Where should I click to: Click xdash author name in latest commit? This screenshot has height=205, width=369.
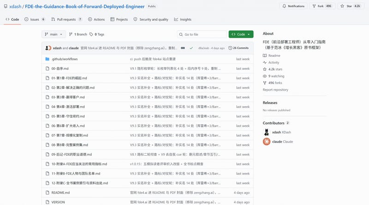click(57, 48)
